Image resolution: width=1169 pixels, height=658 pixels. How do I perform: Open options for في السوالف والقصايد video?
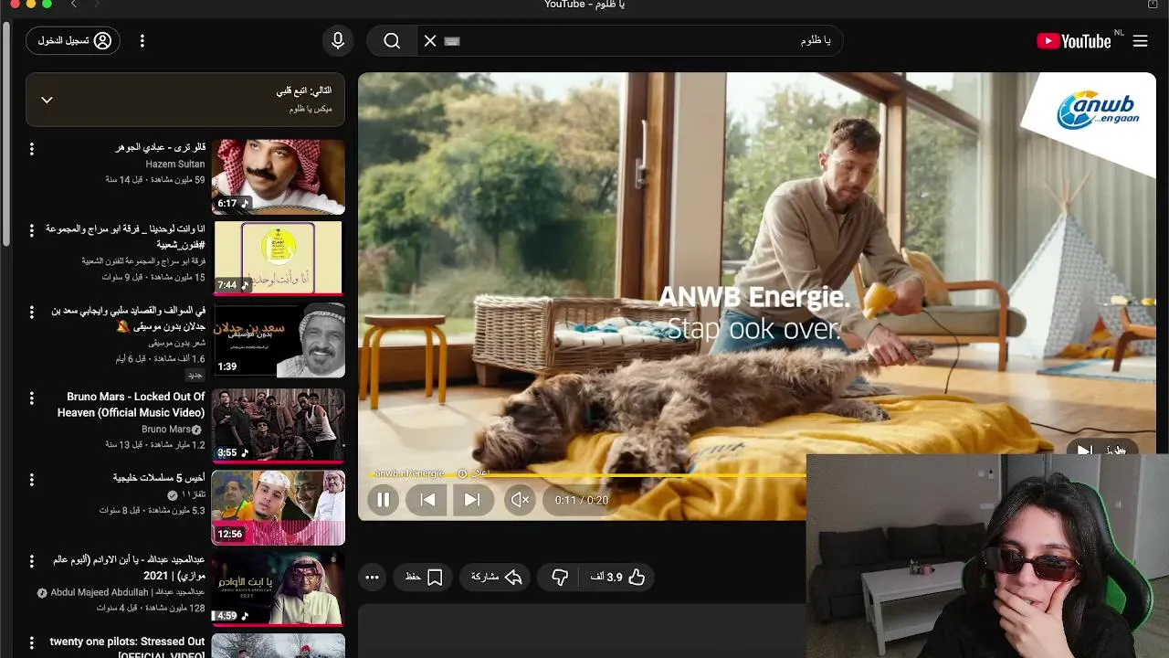pos(31,313)
